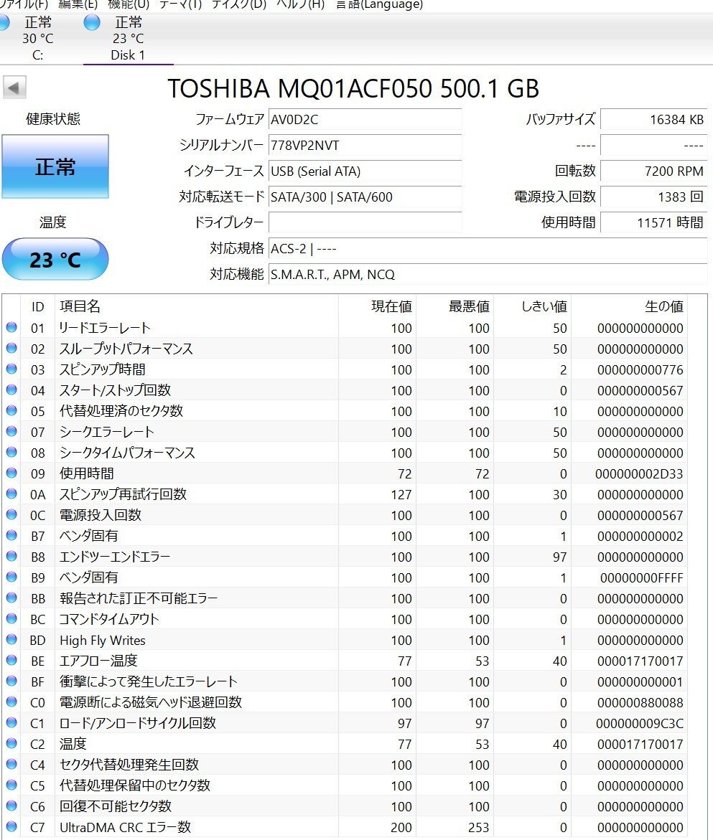The width and height of the screenshot is (713, 840).
Task: Click the buffer size value 16384 KB
Action: pos(653,120)
